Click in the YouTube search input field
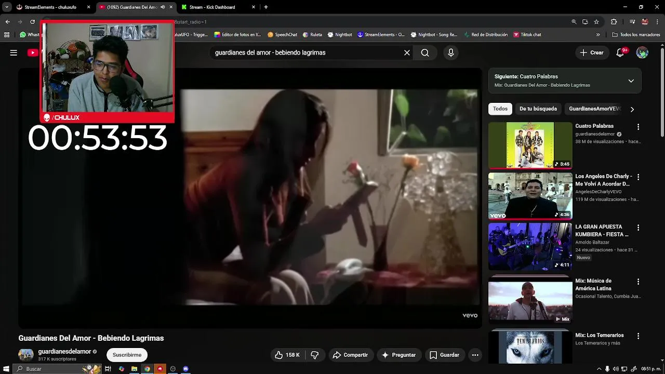The width and height of the screenshot is (665, 374). 307,52
